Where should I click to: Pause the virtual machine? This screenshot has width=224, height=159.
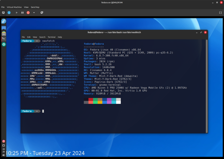22,12
